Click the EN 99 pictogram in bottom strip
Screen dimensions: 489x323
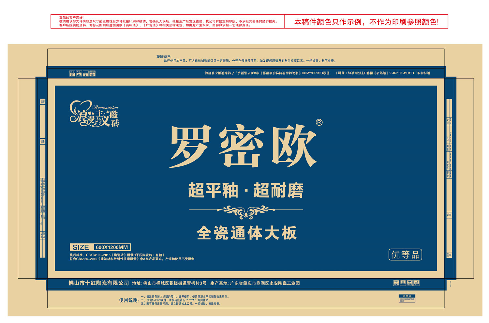(x=396, y=283)
